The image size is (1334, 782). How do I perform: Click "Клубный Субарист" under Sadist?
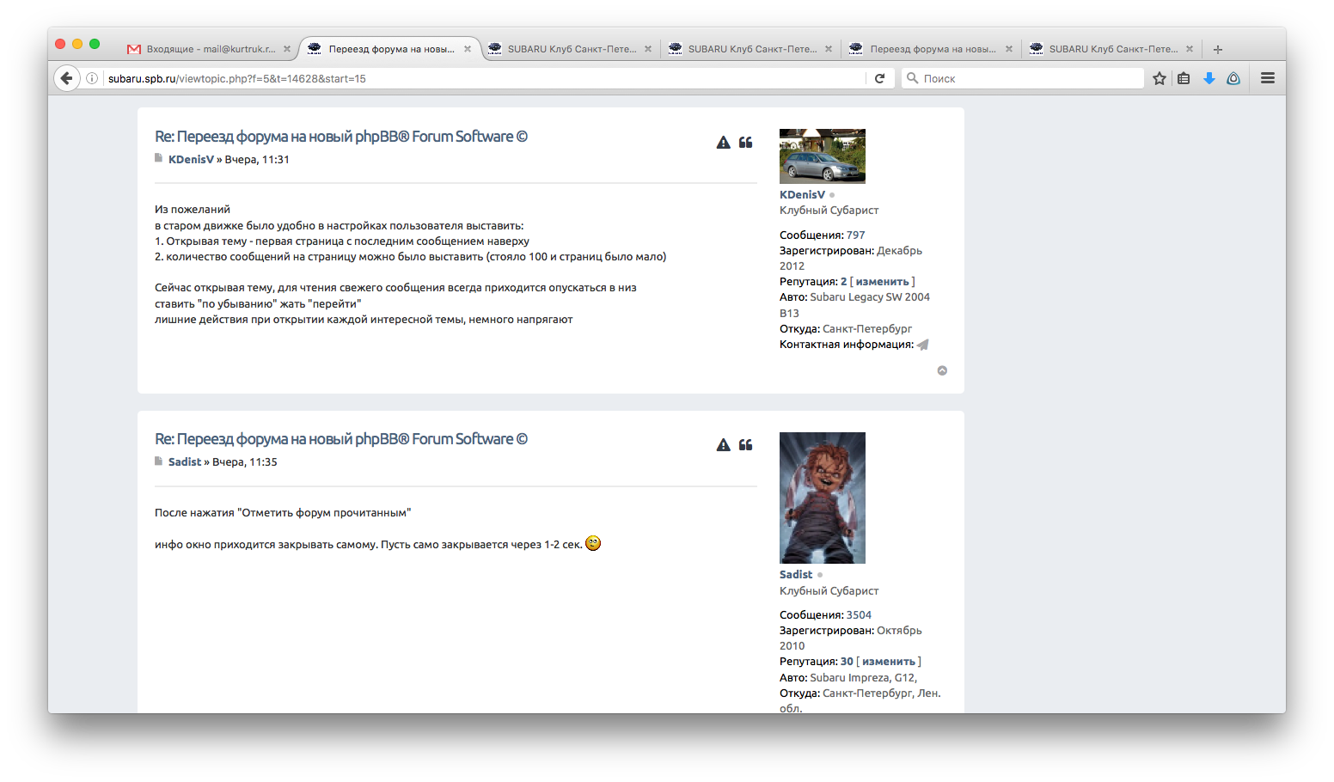tap(829, 591)
